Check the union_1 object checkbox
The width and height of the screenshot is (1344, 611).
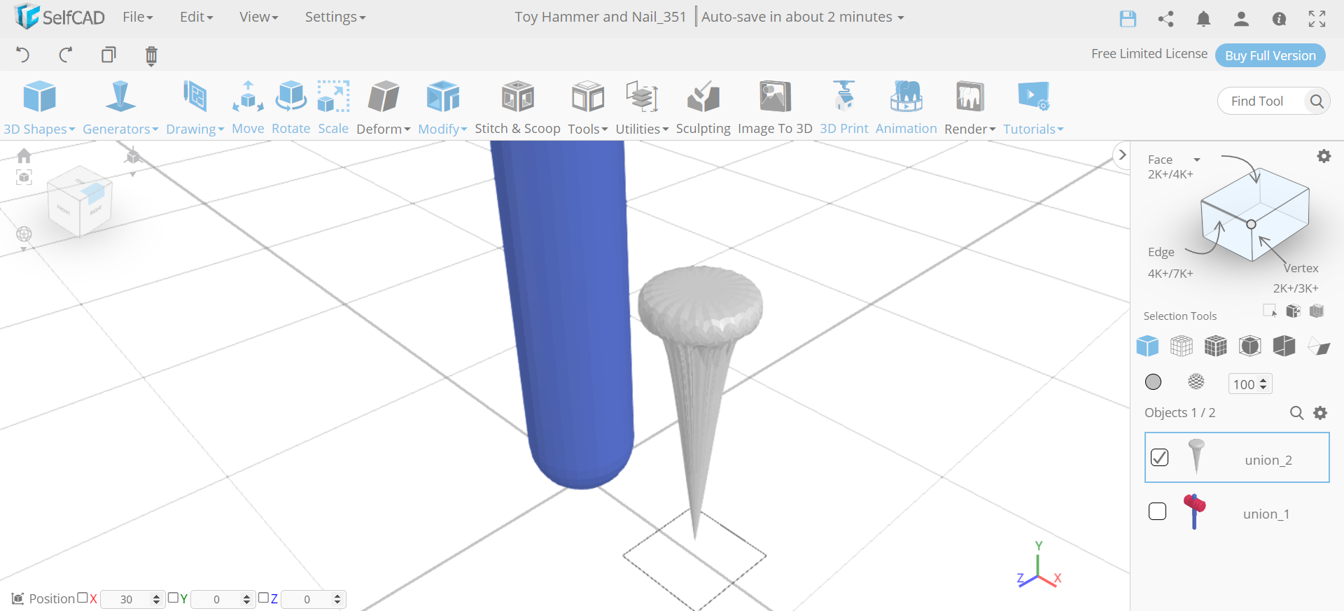(1158, 512)
